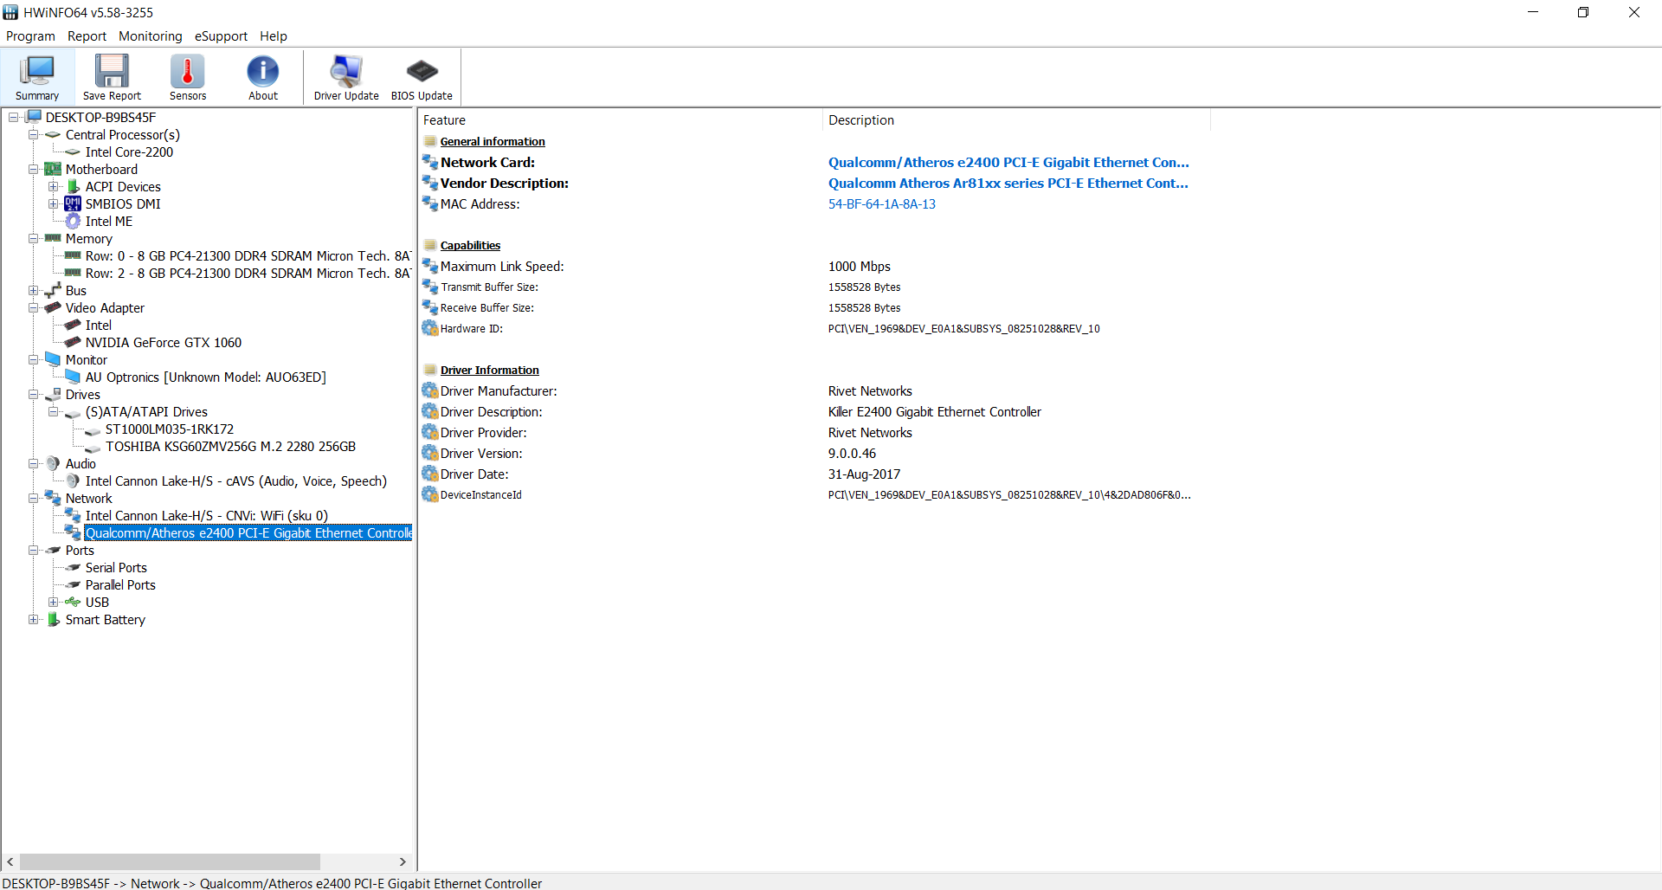Click the DESKTOP-B9BS45F computer icon
This screenshot has width=1662, height=890.
pos(34,117)
